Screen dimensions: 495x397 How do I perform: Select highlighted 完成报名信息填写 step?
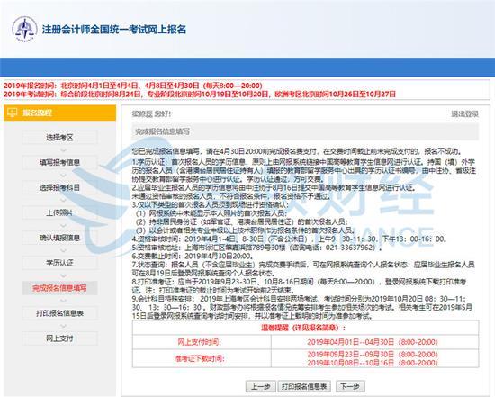coord(59,288)
